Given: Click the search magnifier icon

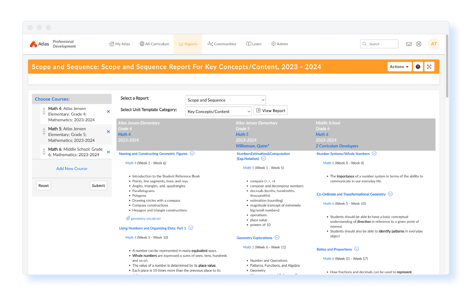Looking at the screenshot, I should 365,44.
